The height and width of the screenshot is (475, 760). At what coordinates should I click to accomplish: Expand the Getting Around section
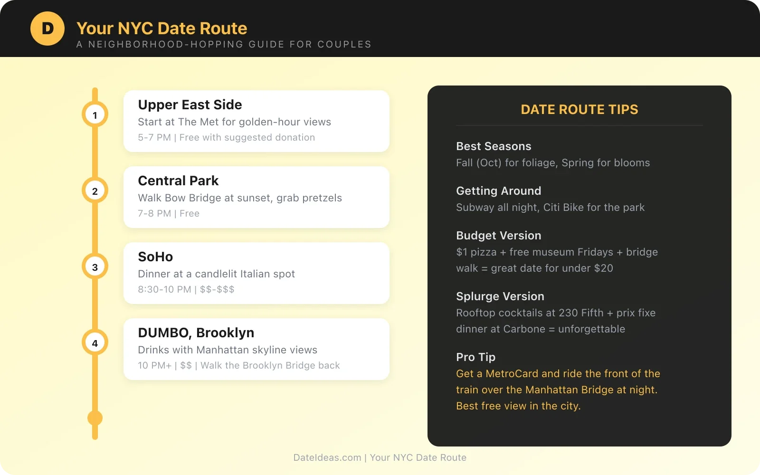(499, 191)
